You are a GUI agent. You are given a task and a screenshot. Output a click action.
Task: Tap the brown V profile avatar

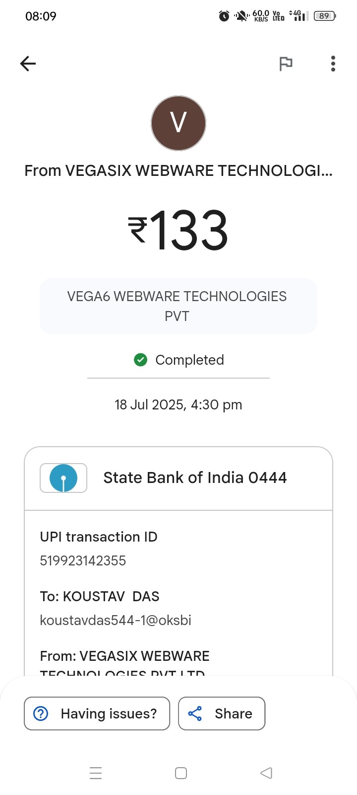(x=178, y=123)
